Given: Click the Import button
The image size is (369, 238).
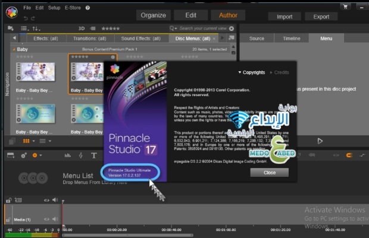Looking at the screenshot, I should click(284, 17).
